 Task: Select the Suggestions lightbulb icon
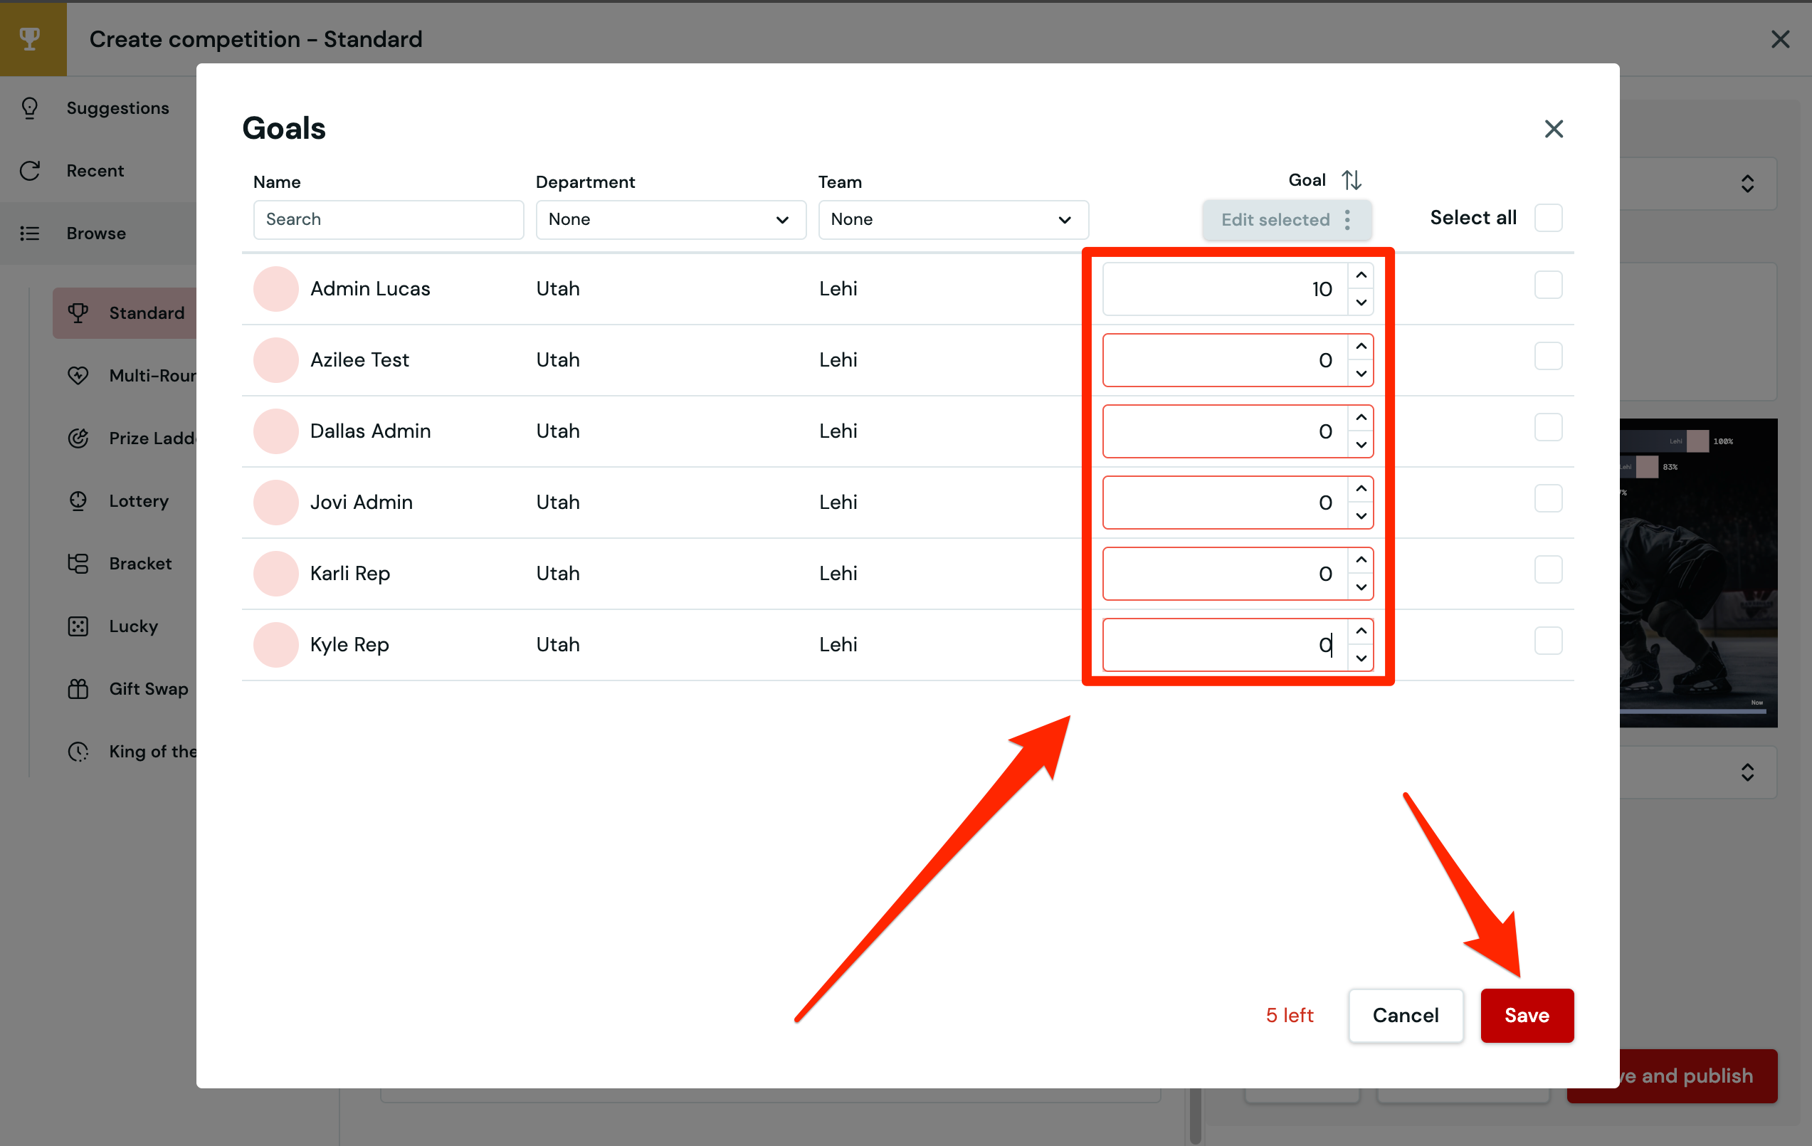click(x=30, y=107)
